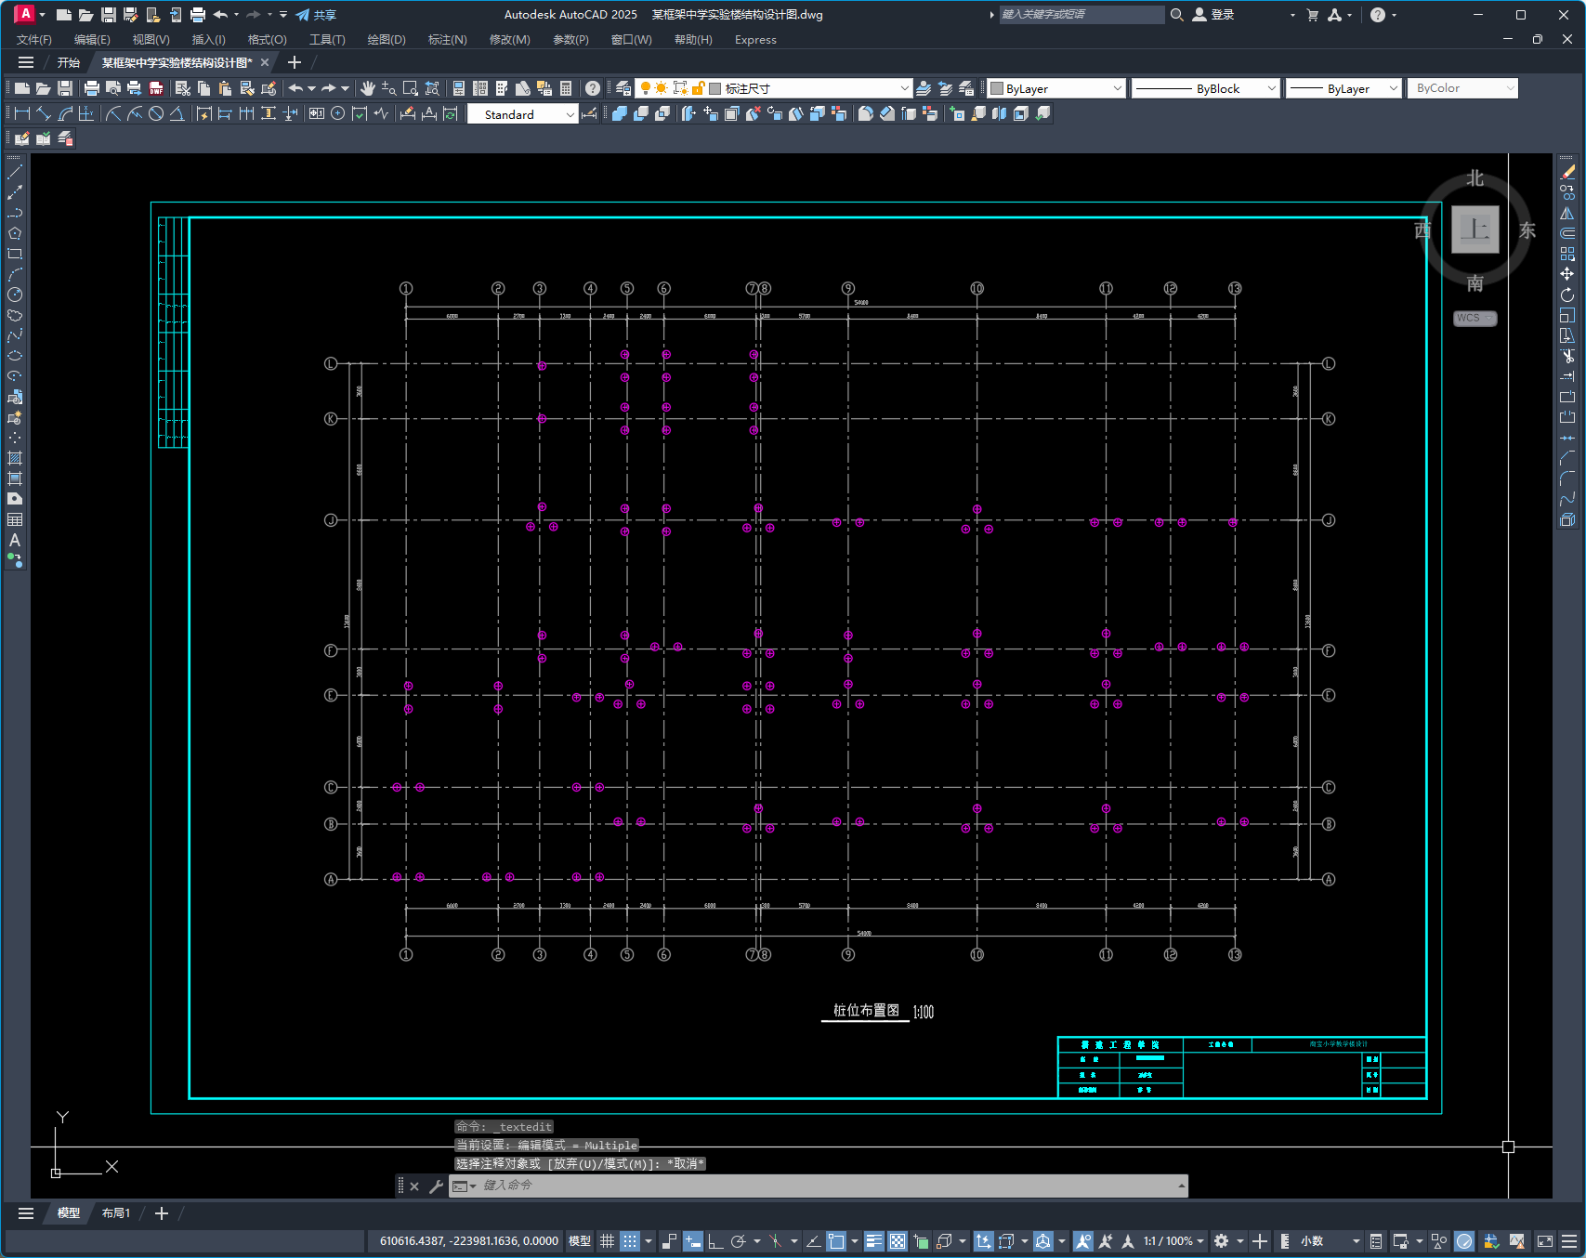The width and height of the screenshot is (1586, 1258).
Task: Add a new drawing tab with plus button
Action: (295, 62)
